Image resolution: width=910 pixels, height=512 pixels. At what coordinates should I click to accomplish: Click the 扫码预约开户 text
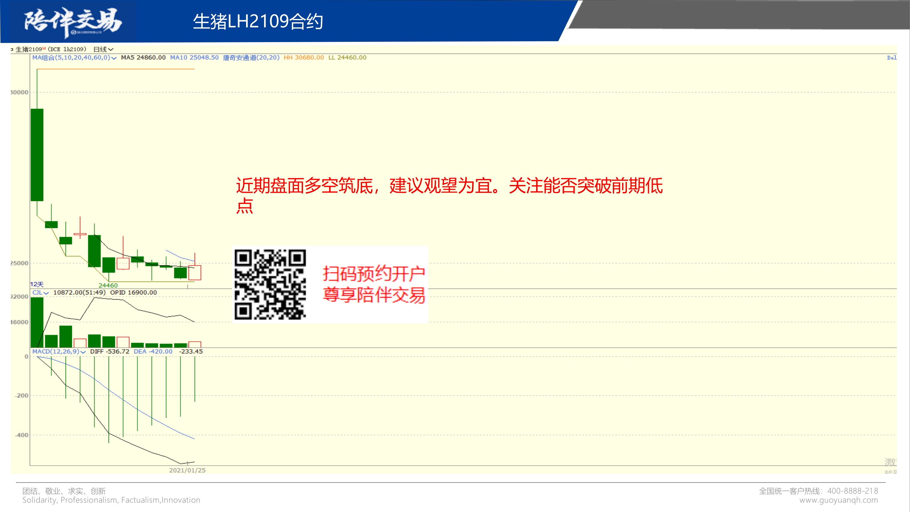click(x=373, y=273)
